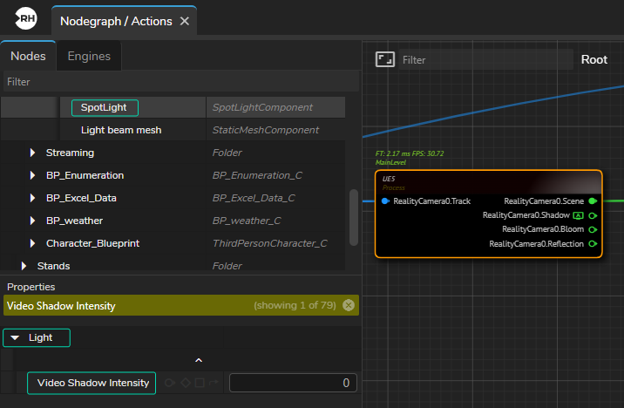Click the RealityCamera0.Bloom output pin
The image size is (624, 408).
pos(593,229)
